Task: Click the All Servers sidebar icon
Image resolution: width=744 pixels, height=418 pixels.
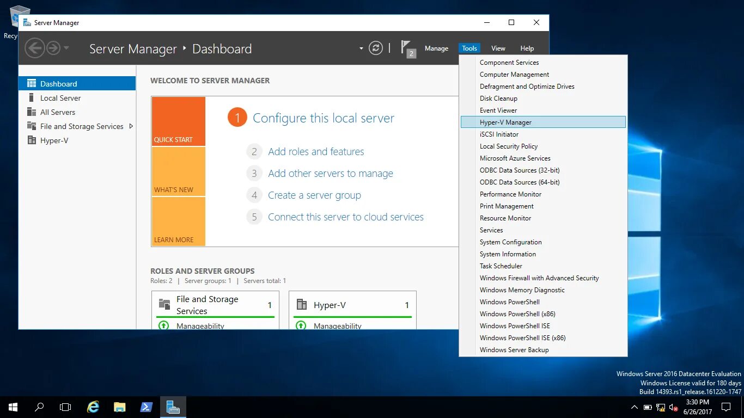Action: point(31,112)
